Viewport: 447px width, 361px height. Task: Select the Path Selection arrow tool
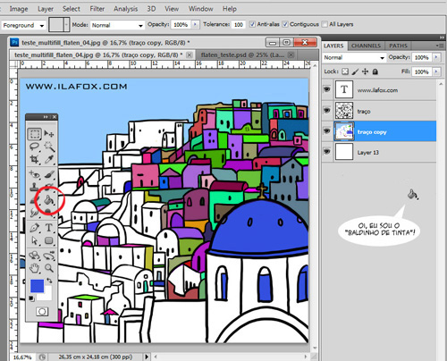[x=35, y=240]
